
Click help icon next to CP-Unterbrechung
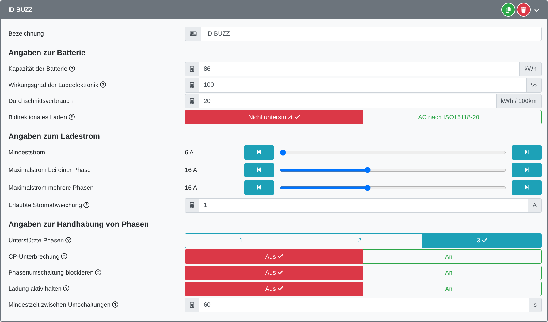(64, 256)
